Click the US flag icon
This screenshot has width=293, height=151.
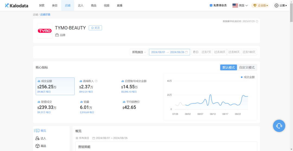pos(235,5)
